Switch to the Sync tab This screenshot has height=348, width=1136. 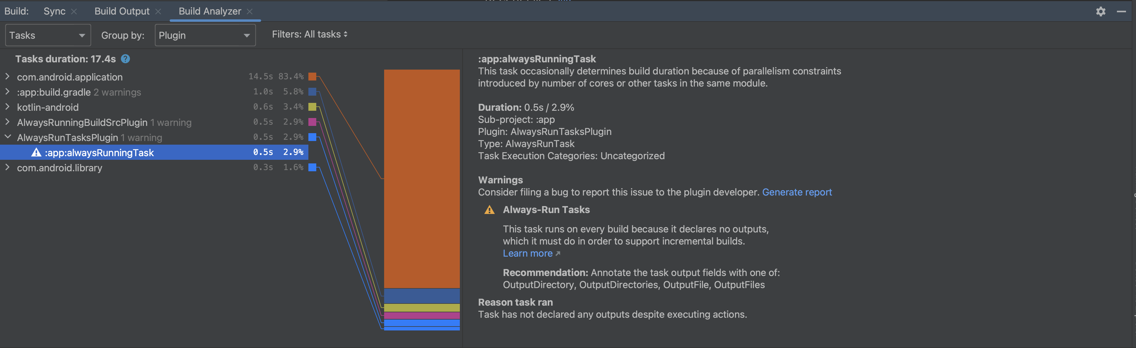[x=54, y=11]
